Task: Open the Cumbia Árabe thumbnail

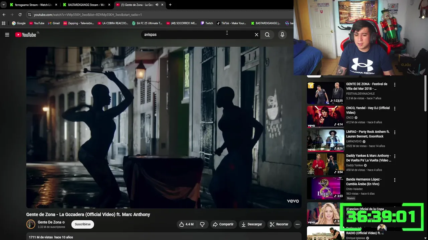Action: pos(325,188)
